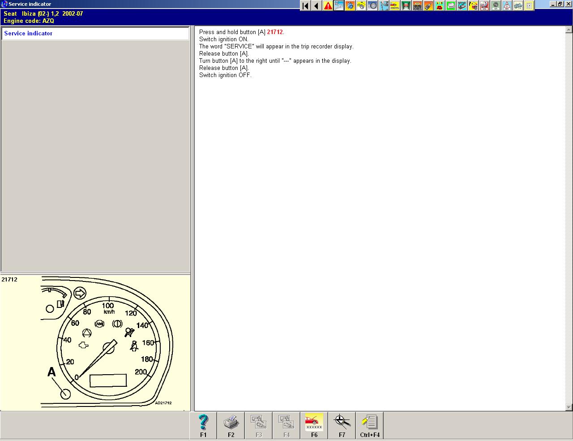The height and width of the screenshot is (441, 573).
Task: Click the scroll down arrow of text pane
Action: tap(569, 407)
